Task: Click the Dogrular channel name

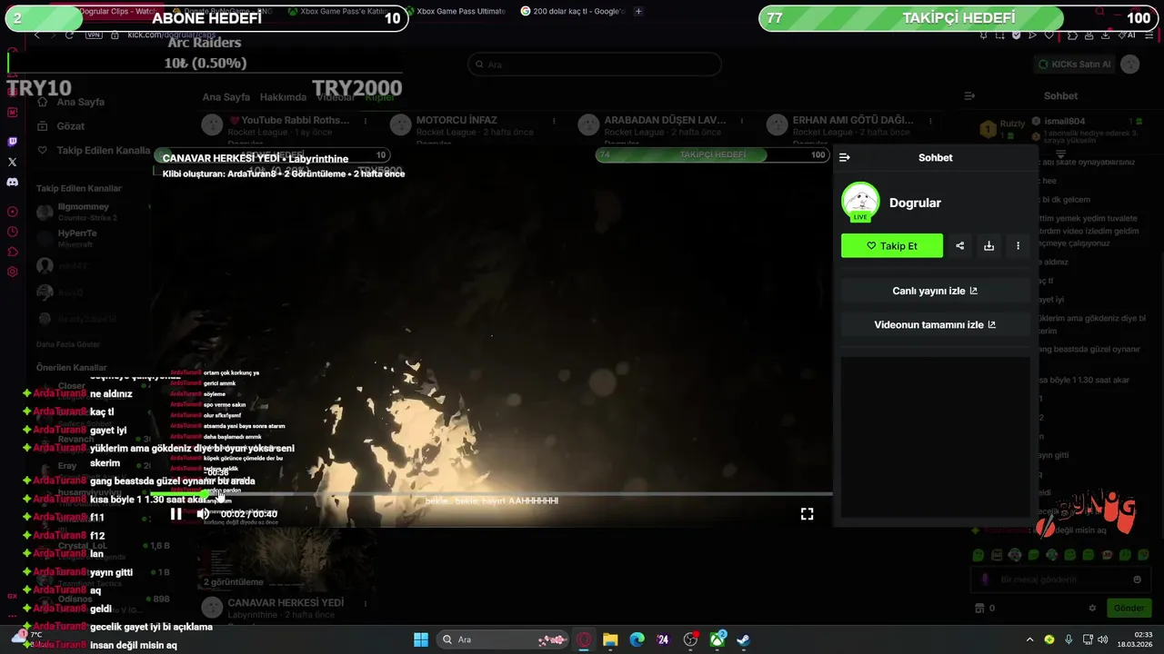Action: (x=915, y=203)
